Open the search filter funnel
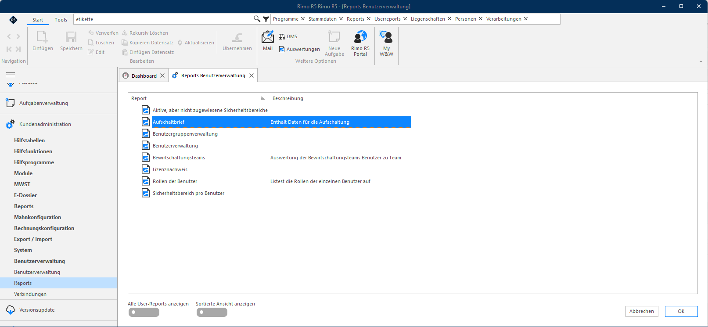Image resolution: width=708 pixels, height=327 pixels. [x=266, y=19]
